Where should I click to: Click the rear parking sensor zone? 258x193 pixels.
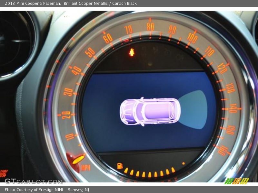coord(193,109)
